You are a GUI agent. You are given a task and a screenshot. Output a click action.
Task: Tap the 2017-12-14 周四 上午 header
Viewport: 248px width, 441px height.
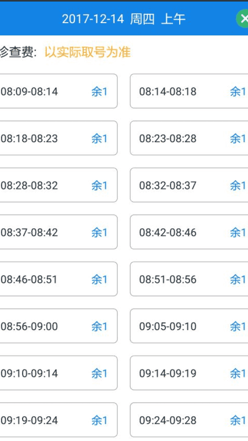pos(123,19)
